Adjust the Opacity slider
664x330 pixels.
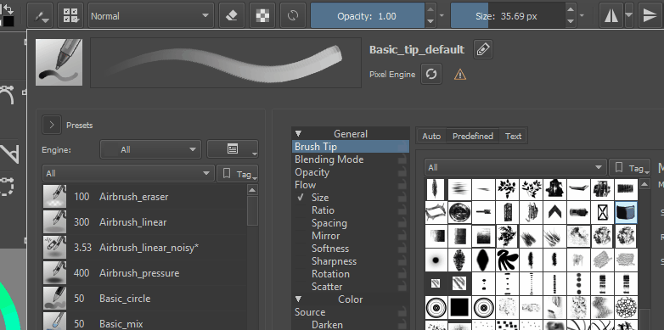368,16
